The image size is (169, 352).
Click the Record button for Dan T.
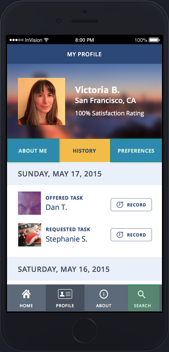(131, 205)
